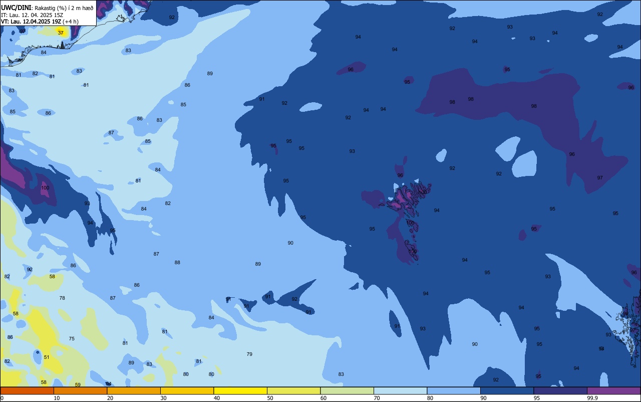This screenshot has height=402, width=641.
Task: Click the map value '51' in the yellow area
Action: 47,357
